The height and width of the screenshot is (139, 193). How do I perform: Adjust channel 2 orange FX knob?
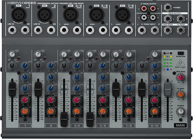(x=51, y=111)
